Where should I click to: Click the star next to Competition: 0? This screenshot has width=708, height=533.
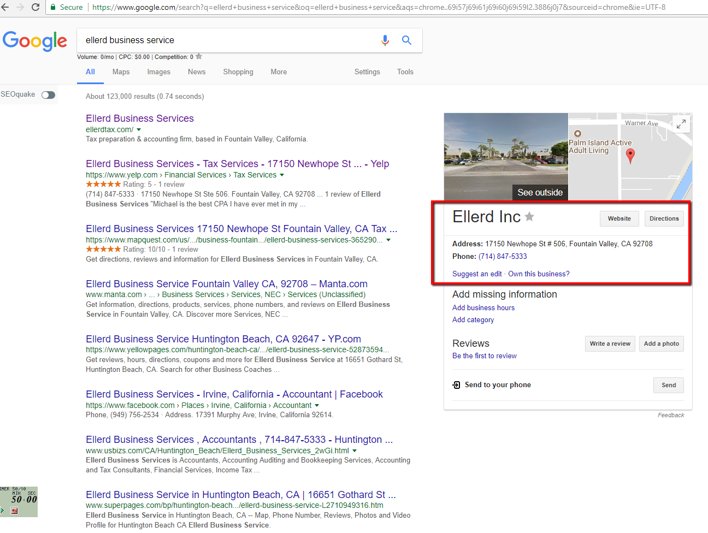[199, 56]
